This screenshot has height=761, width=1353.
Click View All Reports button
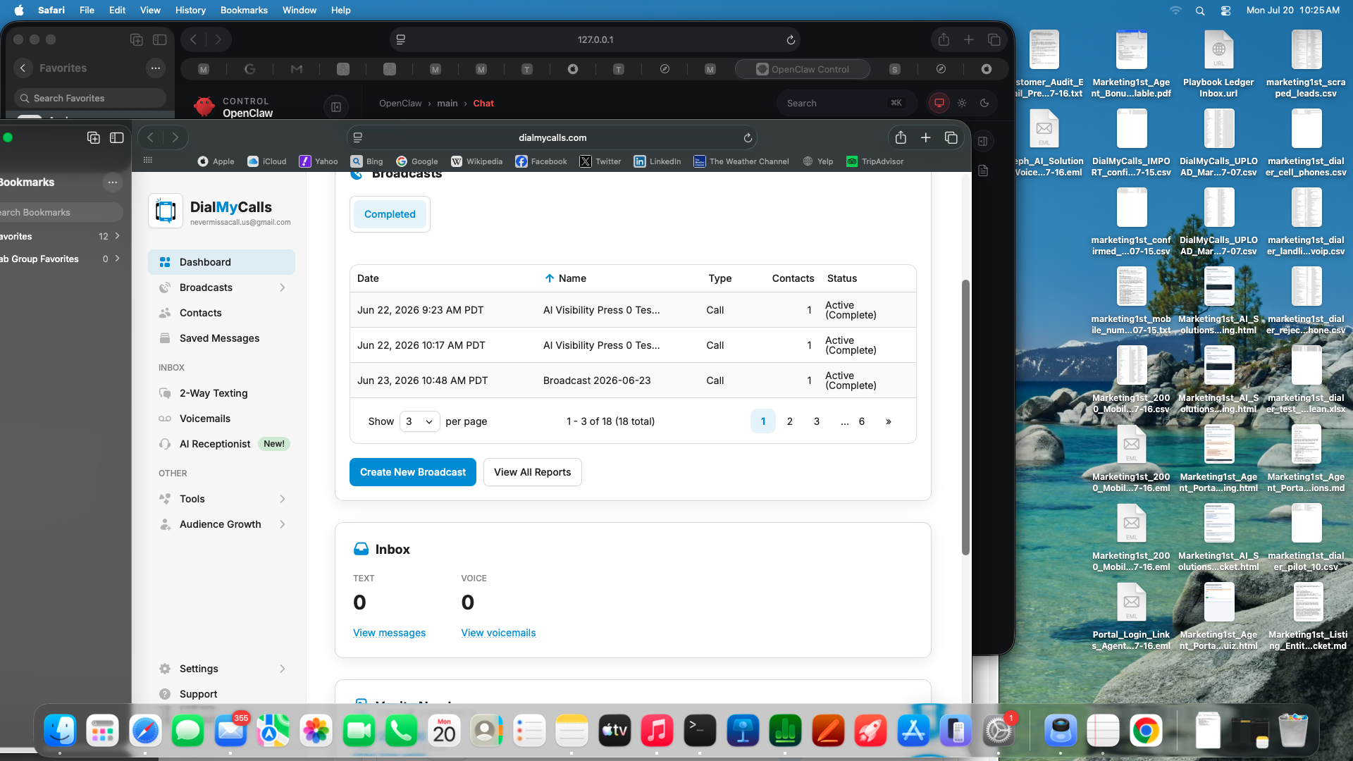point(533,472)
